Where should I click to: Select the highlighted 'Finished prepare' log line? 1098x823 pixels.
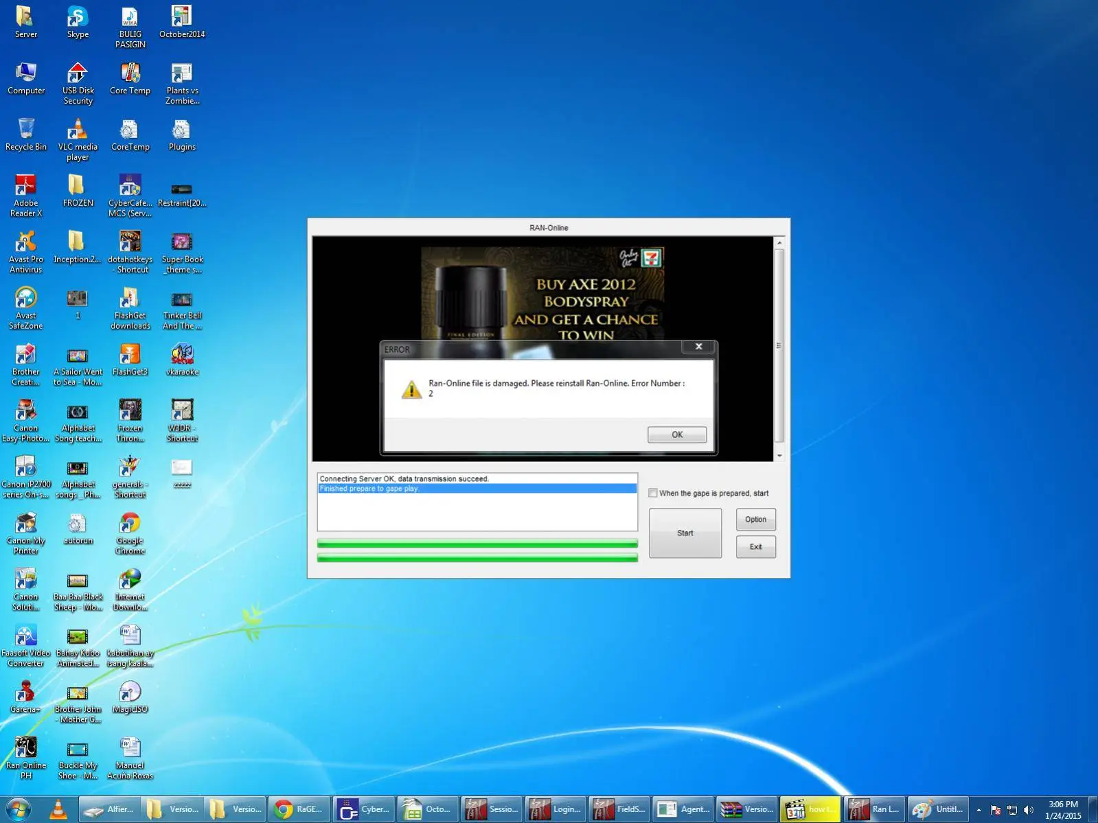[x=477, y=488]
